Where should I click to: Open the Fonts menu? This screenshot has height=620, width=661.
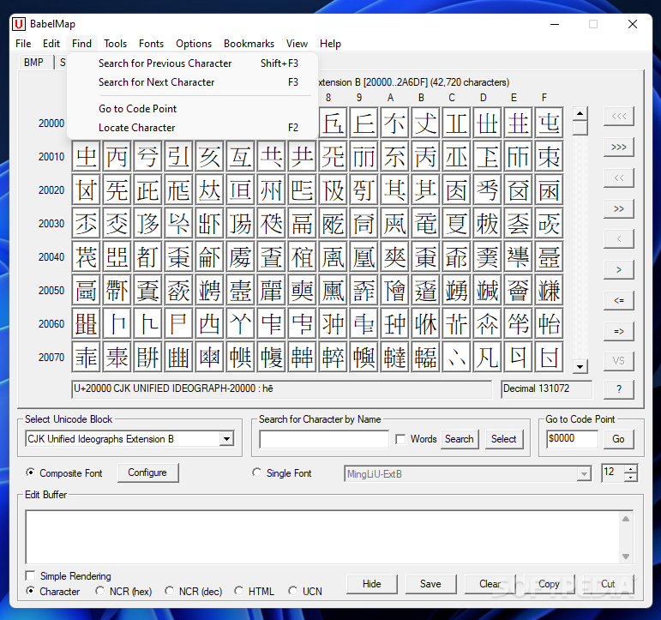151,44
